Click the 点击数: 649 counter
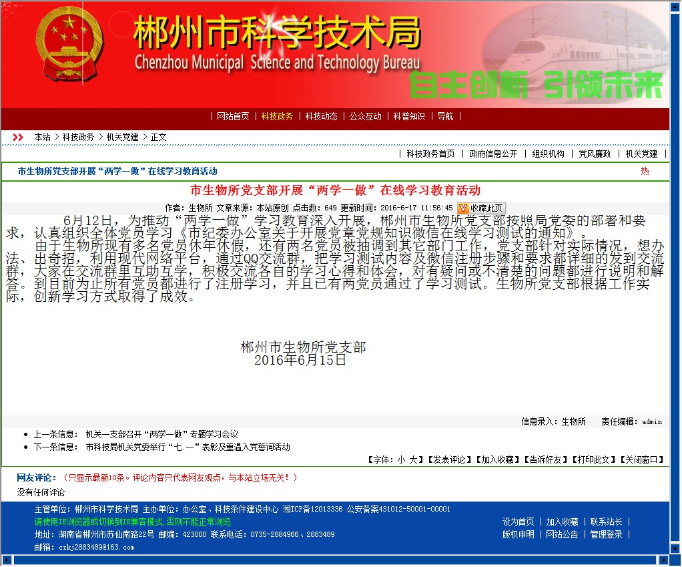 314,208
